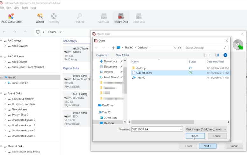Open the RAID Constructor tool
Image resolution: width=247 pixels, height=155 pixels.
point(11,18)
